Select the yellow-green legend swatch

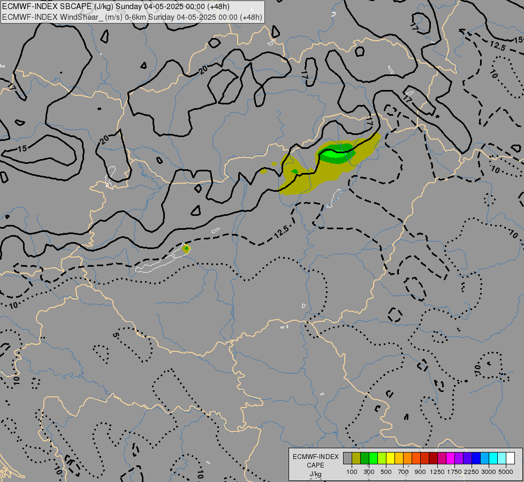point(382,458)
